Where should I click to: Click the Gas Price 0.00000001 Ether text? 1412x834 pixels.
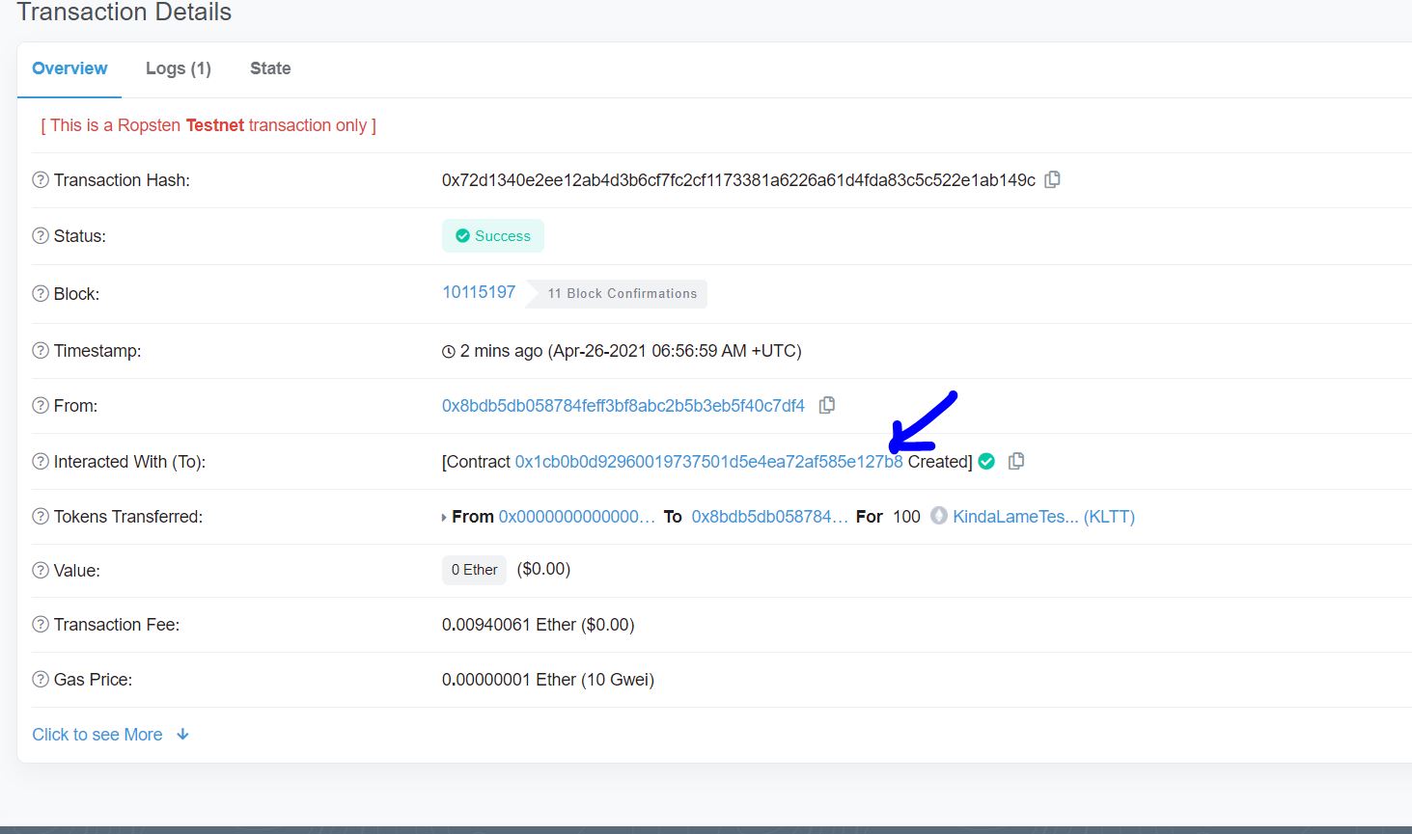pyautogui.click(x=548, y=680)
